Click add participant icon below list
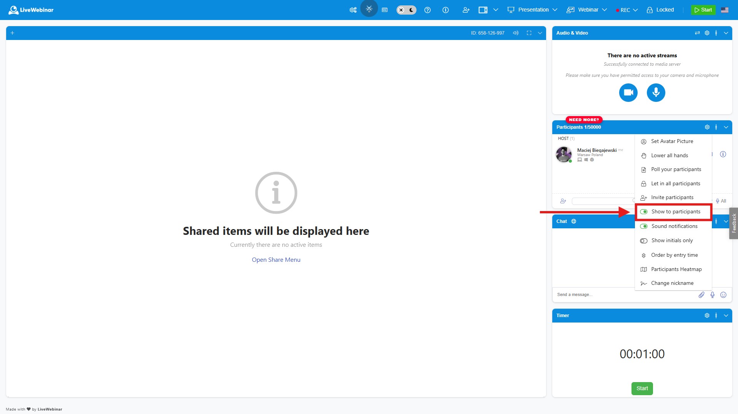This screenshot has height=414, width=738. [x=563, y=201]
